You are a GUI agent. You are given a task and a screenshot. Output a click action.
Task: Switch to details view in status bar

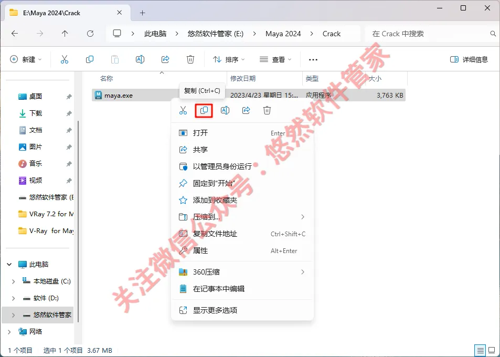pyautogui.click(x=480, y=350)
